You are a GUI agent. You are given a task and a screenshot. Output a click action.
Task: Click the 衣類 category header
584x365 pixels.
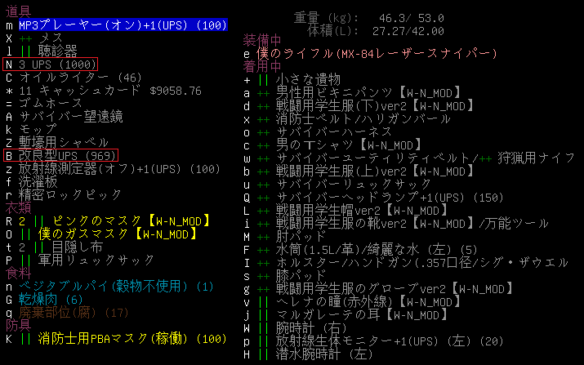coord(16,207)
